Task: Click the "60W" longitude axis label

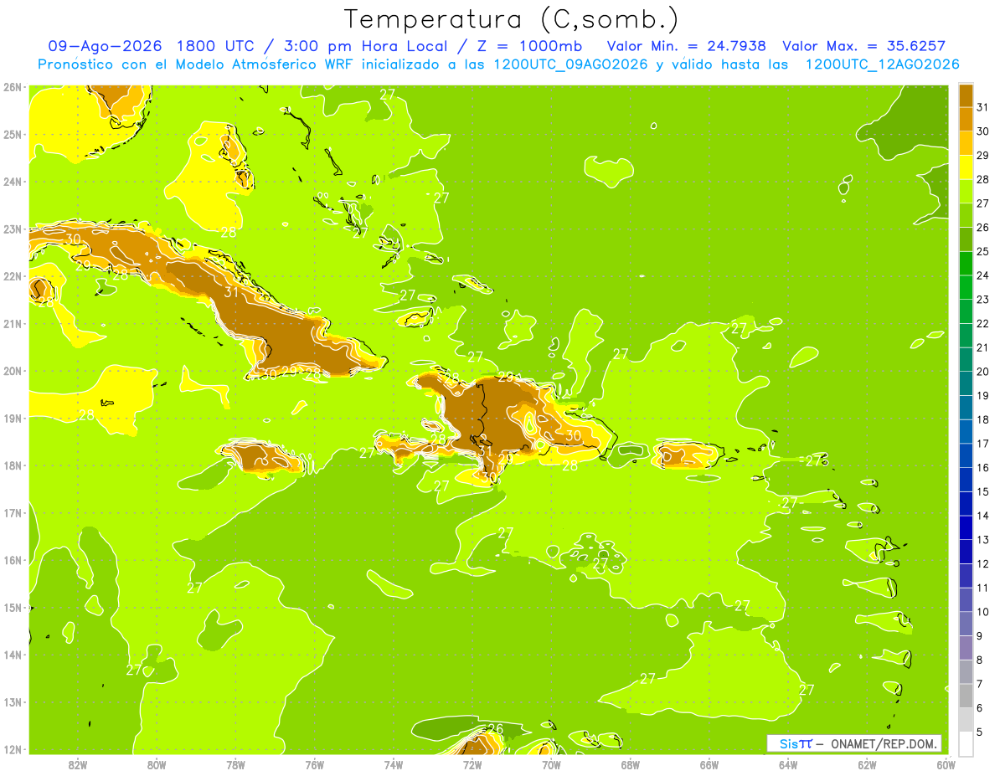Action: click(946, 764)
